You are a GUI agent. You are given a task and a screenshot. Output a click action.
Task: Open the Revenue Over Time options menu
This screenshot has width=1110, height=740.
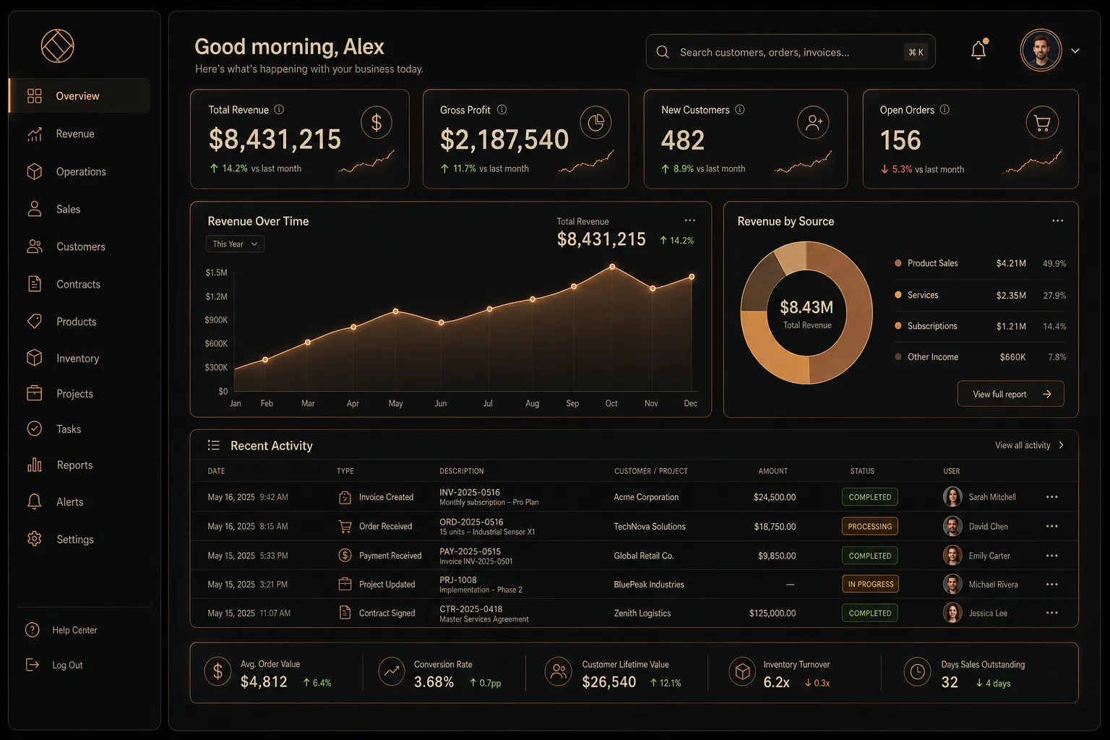(x=690, y=220)
